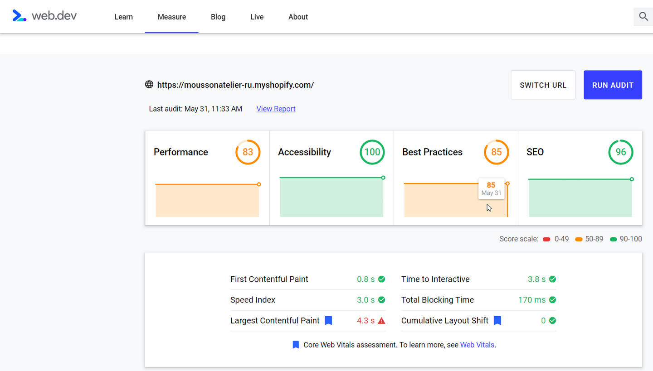The height and width of the screenshot is (371, 653).
Task: Click the green 90-100 score scale swatch
Action: coord(614,239)
